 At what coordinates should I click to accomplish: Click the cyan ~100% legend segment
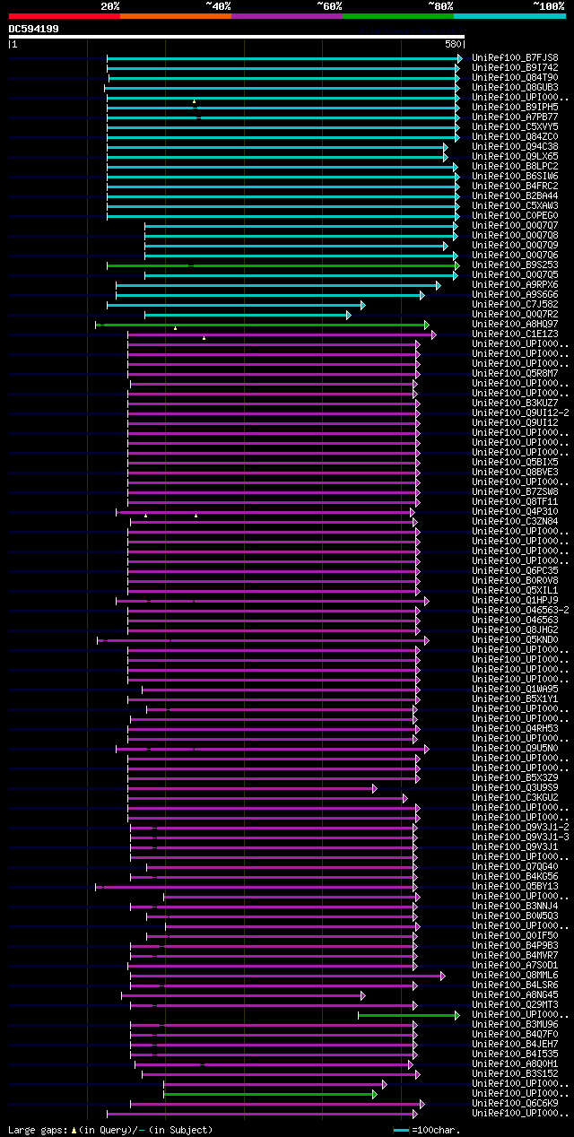click(x=509, y=16)
